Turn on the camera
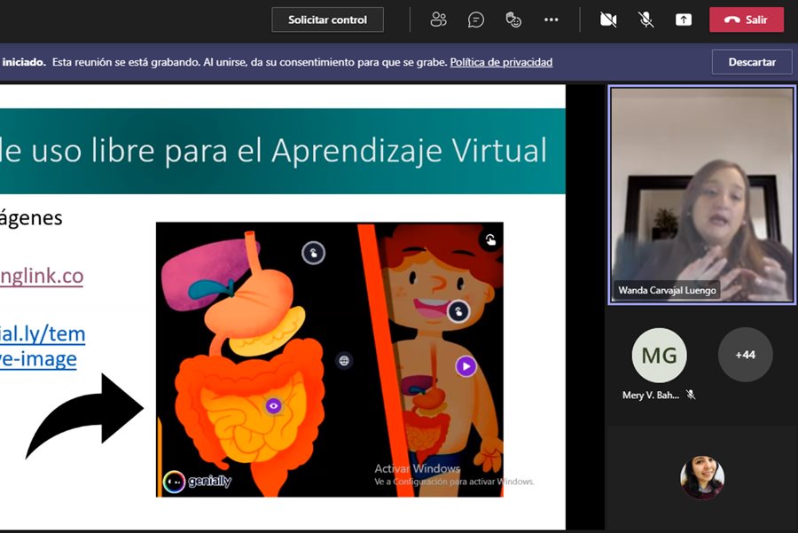Viewport: 798px width, 533px height. (608, 20)
